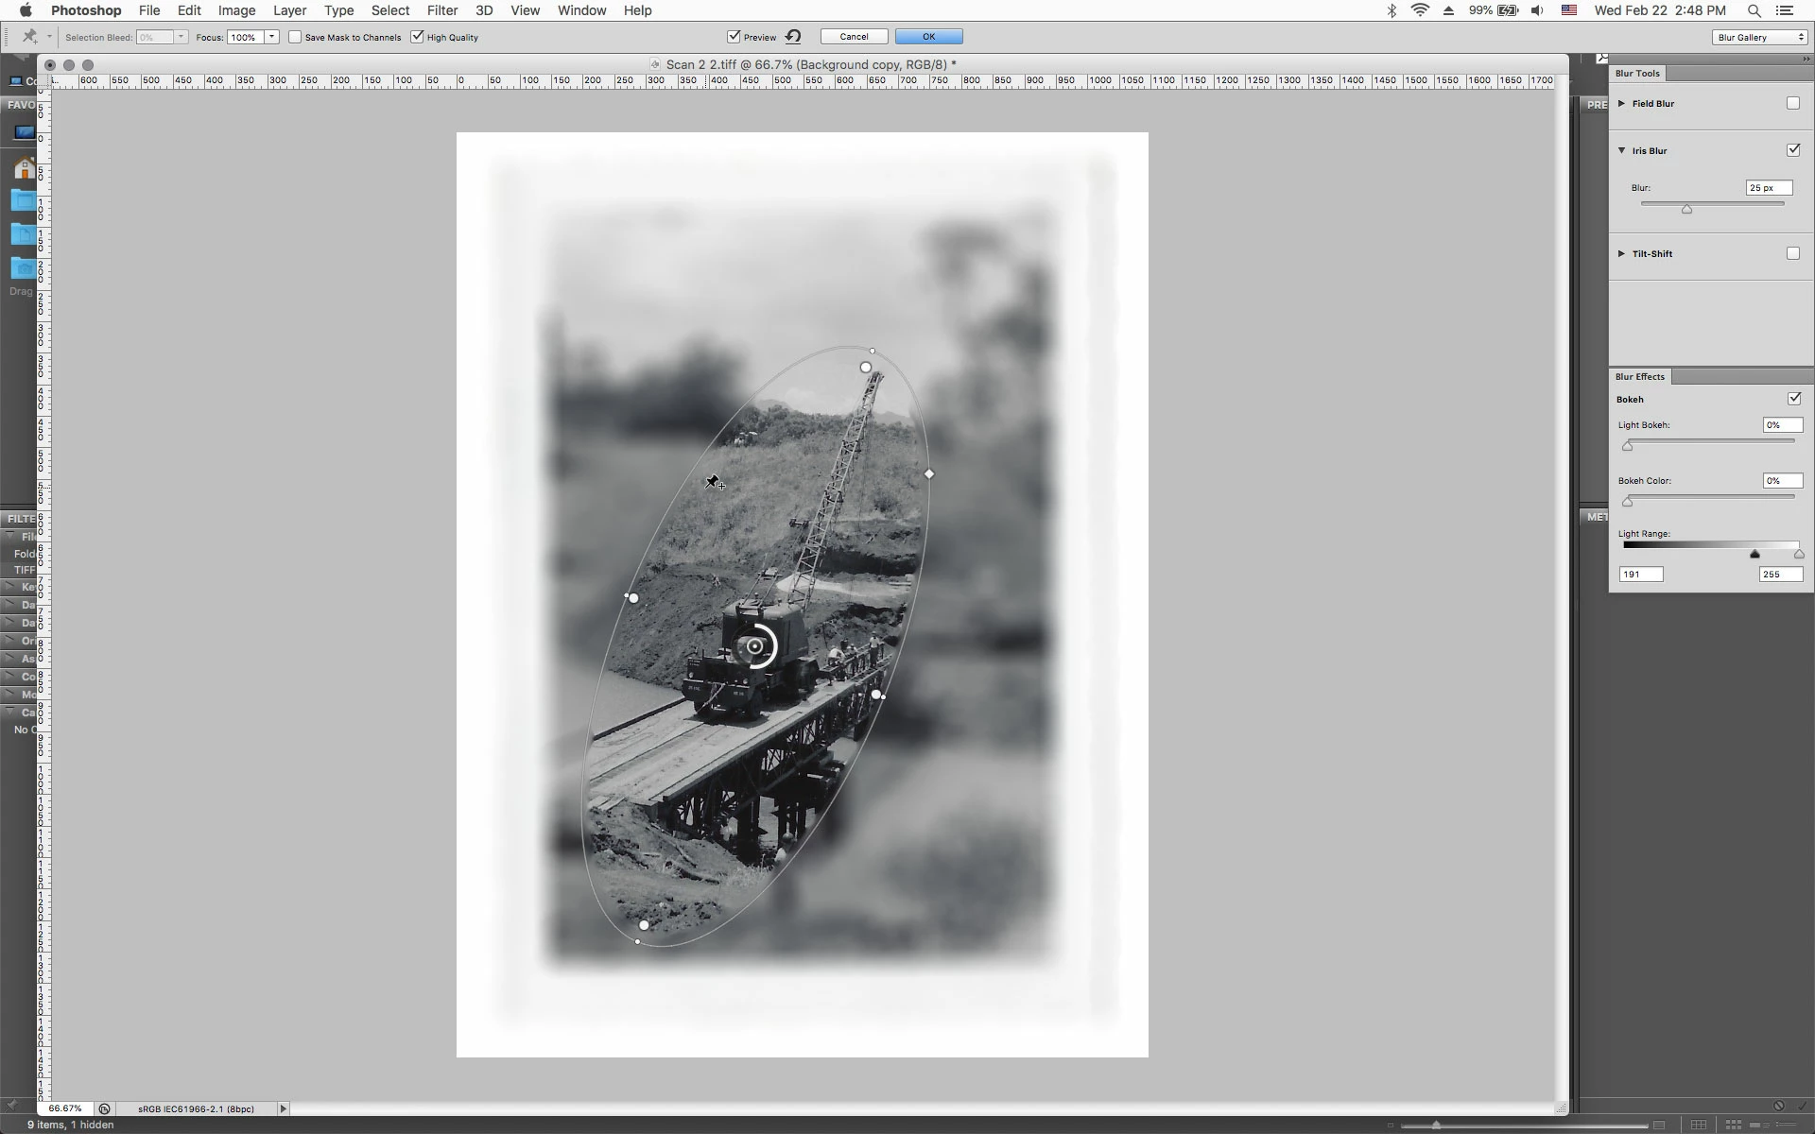
Task: Click the pin tool icon in options bar
Action: pyautogui.click(x=29, y=37)
